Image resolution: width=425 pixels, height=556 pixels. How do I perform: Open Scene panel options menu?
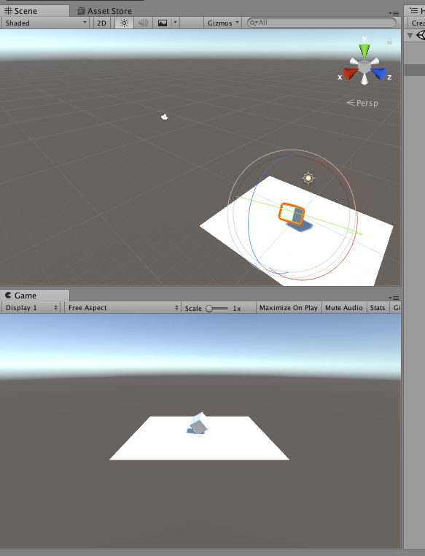[x=394, y=13]
